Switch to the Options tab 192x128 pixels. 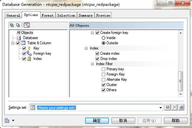[31, 15]
